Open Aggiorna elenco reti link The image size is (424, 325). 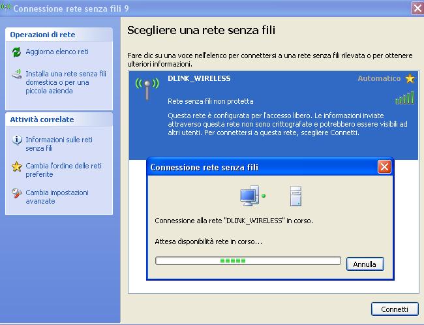[x=57, y=52]
